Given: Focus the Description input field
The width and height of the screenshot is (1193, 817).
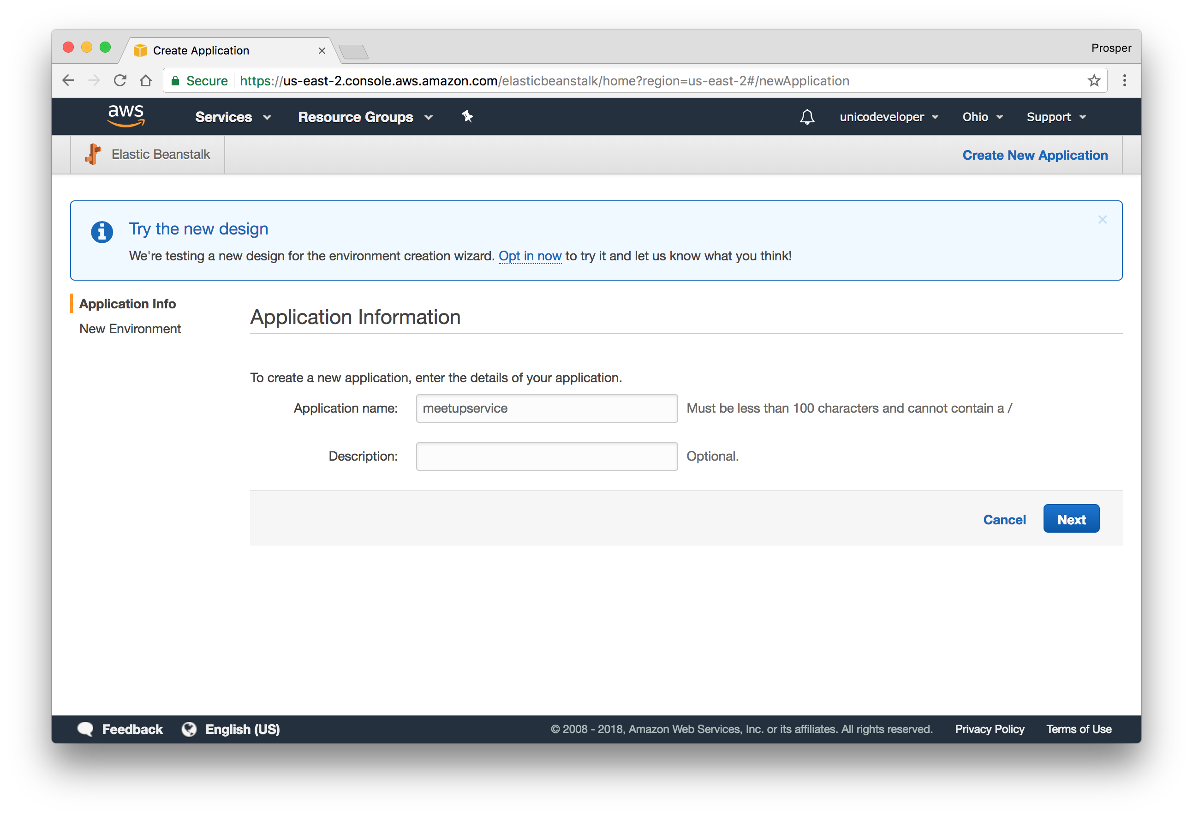Looking at the screenshot, I should 546,456.
